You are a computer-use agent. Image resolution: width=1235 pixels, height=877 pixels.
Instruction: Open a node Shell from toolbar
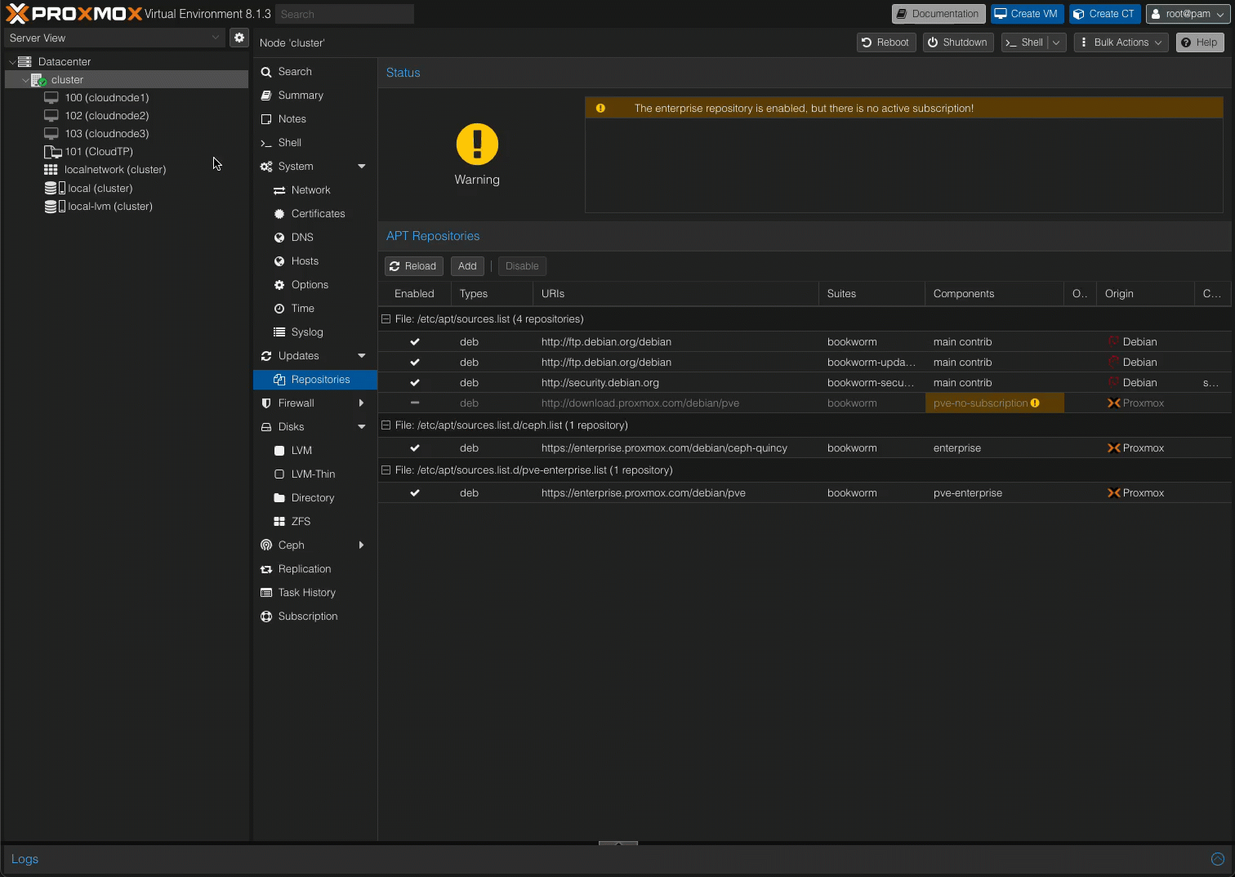[x=1024, y=42]
